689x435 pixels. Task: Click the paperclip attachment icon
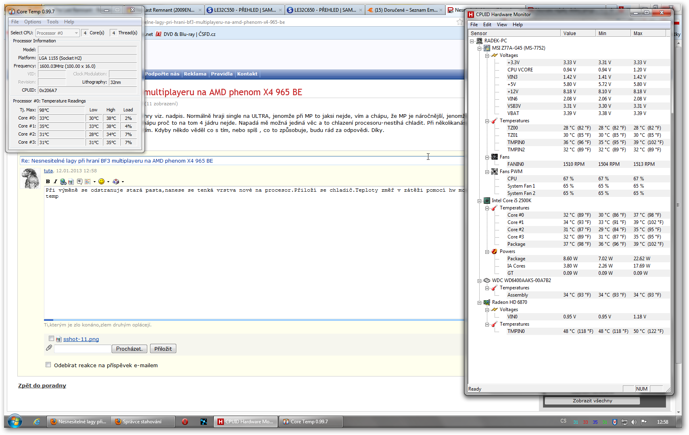coord(49,348)
